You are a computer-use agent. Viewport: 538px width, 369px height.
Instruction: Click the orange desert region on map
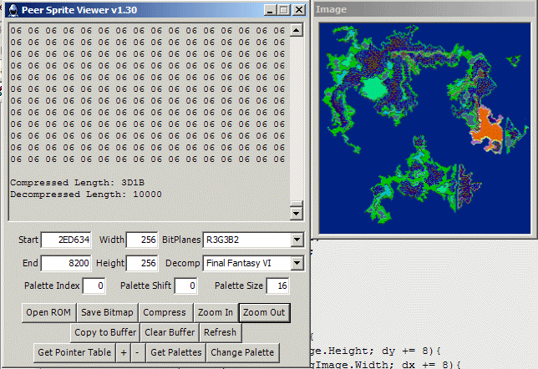487,129
